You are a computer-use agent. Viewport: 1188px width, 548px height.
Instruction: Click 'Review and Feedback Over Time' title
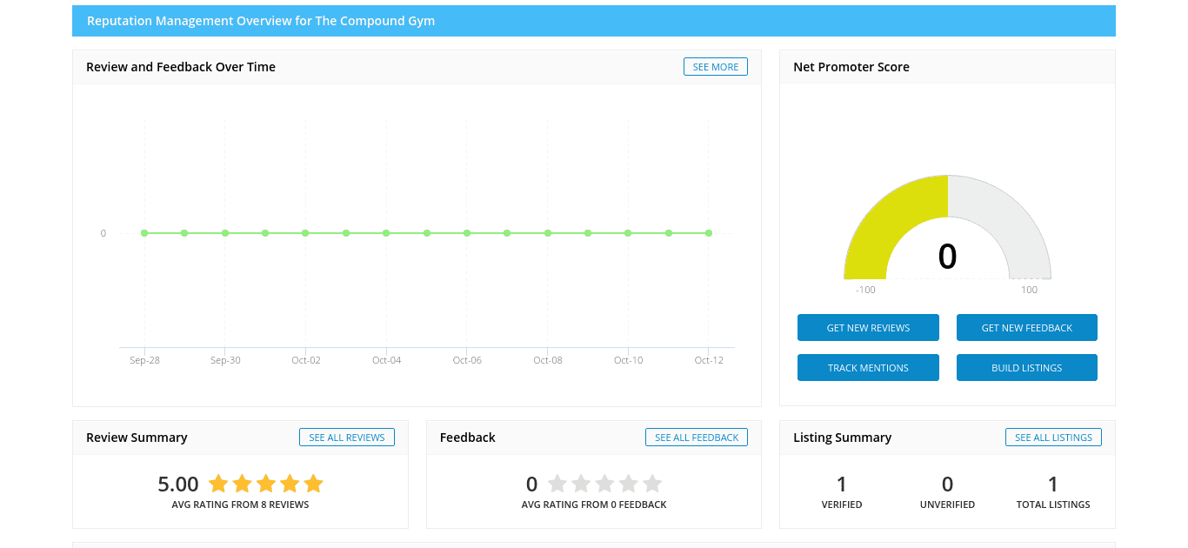coord(181,67)
